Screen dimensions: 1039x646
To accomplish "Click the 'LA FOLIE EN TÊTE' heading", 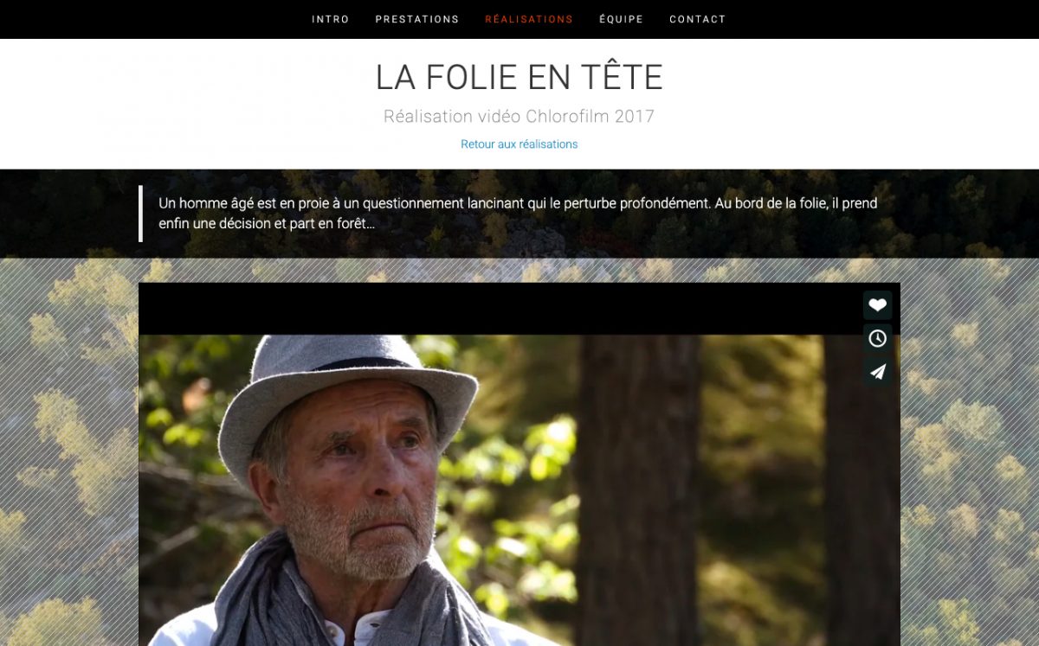I will (519, 78).
